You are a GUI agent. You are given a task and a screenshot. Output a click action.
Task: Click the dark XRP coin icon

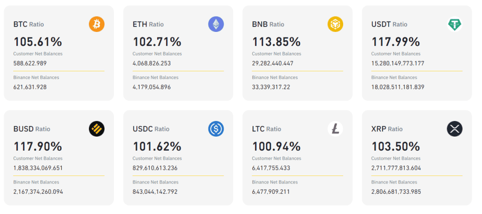[x=454, y=129]
